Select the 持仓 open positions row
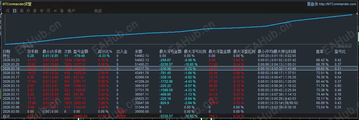This screenshot has width=359, height=120. pyautogui.click(x=179, y=56)
